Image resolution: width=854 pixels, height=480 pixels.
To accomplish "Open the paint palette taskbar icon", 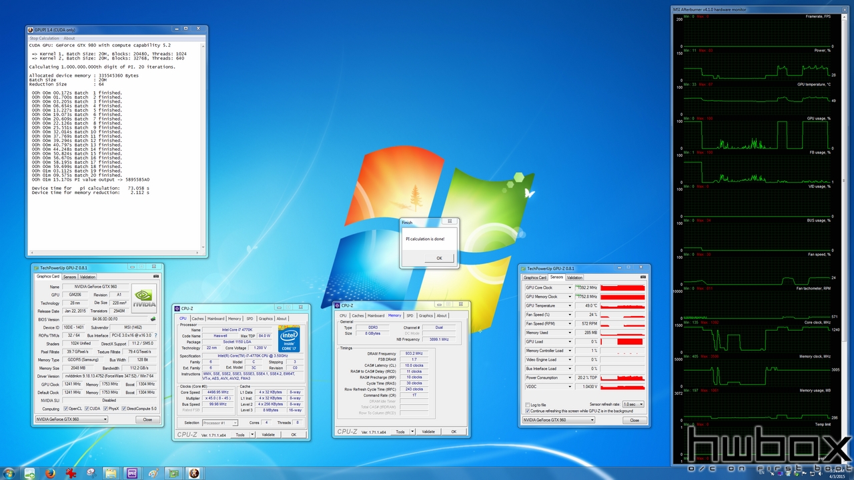I will click(x=153, y=473).
